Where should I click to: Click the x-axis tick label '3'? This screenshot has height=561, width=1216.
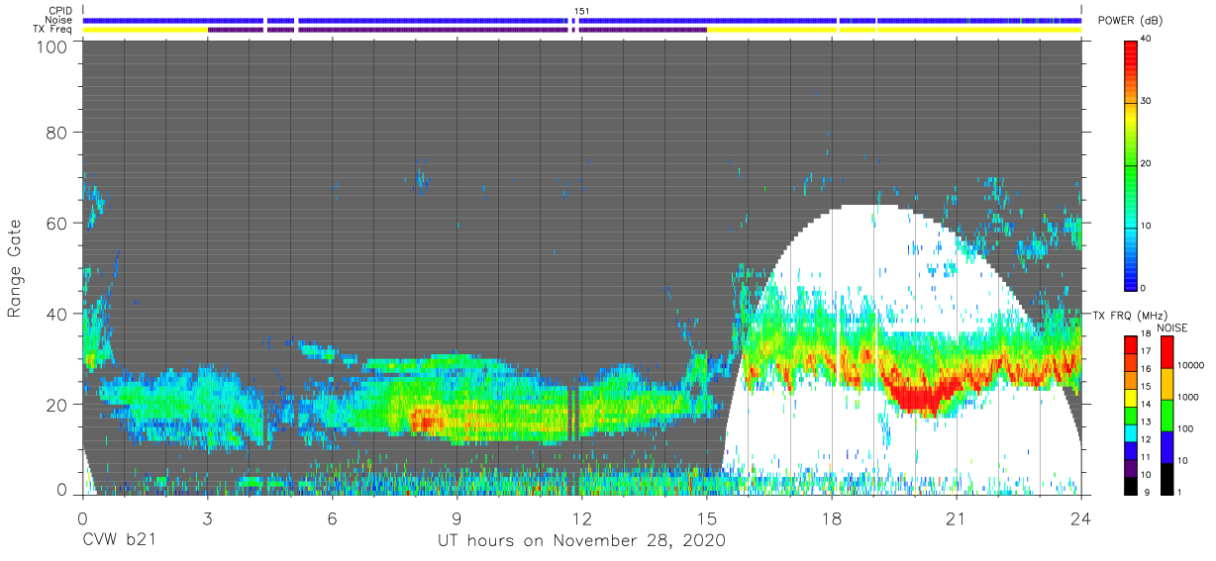click(208, 517)
